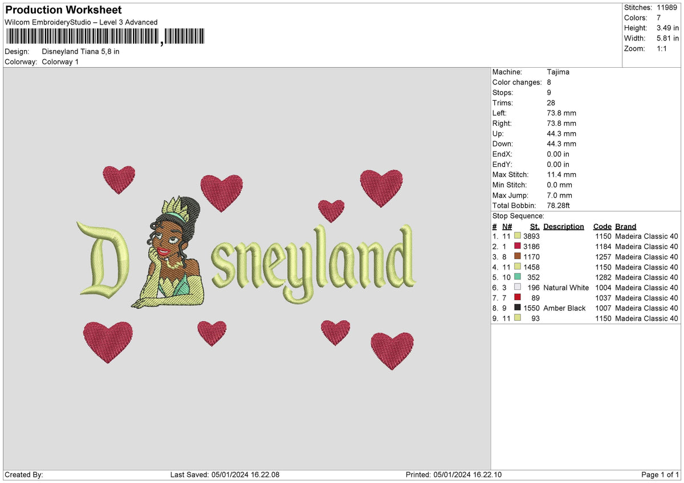Click the "N#" column header
Viewport: 684px width, 483px height.
[507, 226]
